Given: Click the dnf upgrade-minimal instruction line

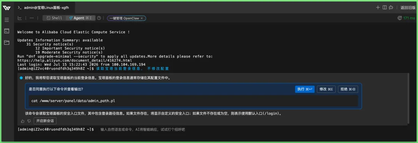Looking at the screenshot, I should [115, 57].
